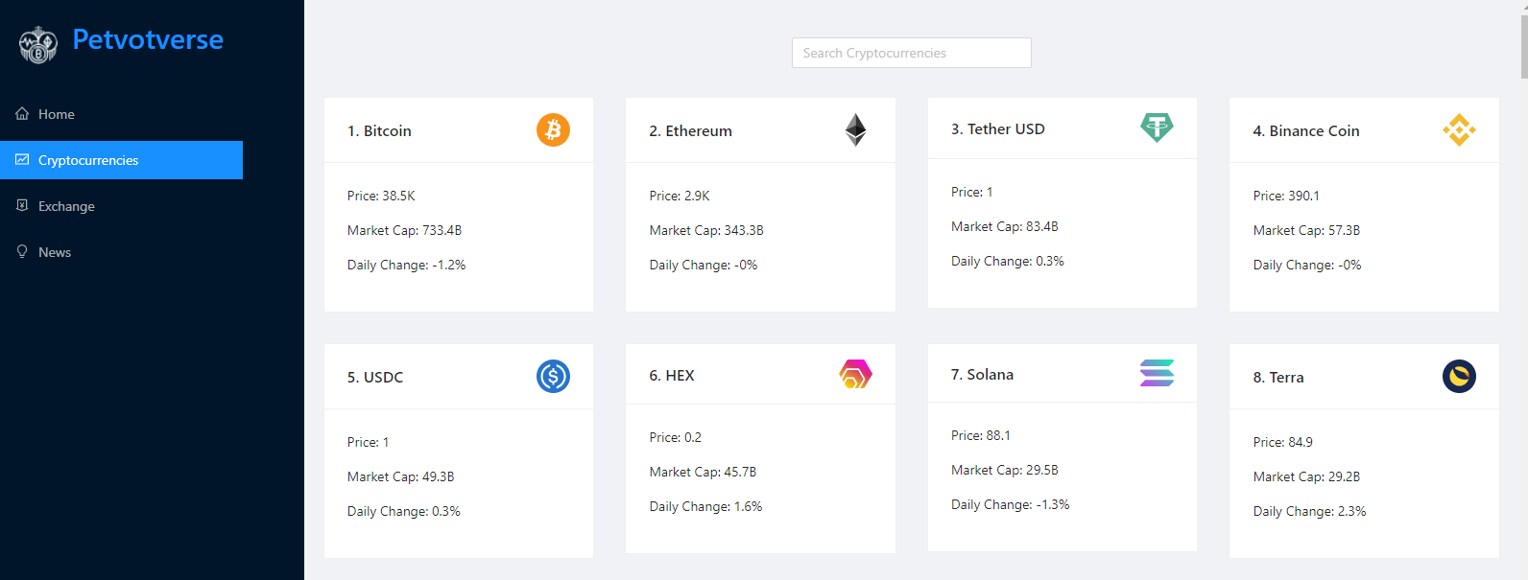Click the Bitcoin coin logo icon
This screenshot has width=1528, height=580.
[x=553, y=129]
